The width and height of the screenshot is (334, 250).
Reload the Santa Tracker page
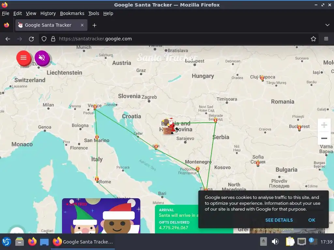tap(31, 39)
